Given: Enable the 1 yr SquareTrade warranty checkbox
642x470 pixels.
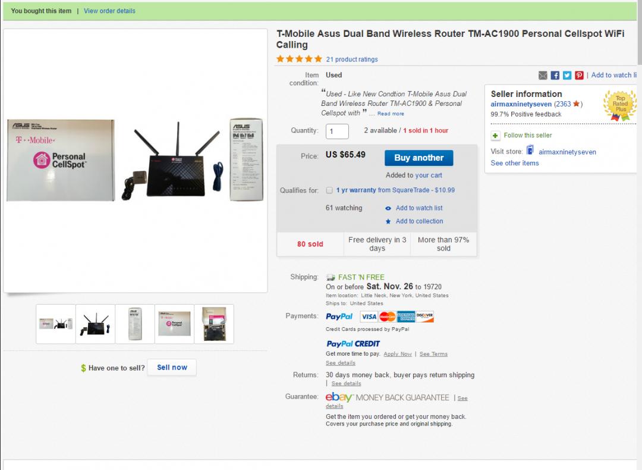Looking at the screenshot, I should [330, 190].
